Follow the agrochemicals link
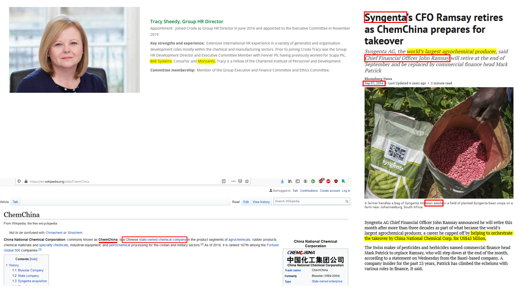This screenshot has height=293, width=519. tap(239, 240)
